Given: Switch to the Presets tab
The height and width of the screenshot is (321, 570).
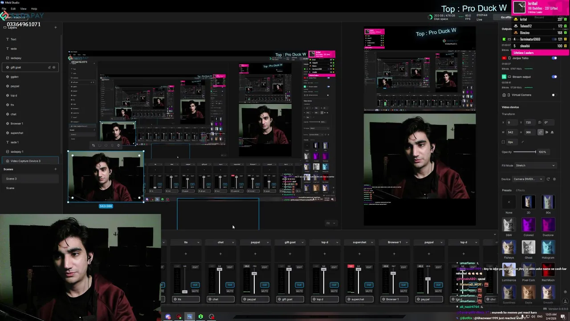Looking at the screenshot, I should coord(507,190).
